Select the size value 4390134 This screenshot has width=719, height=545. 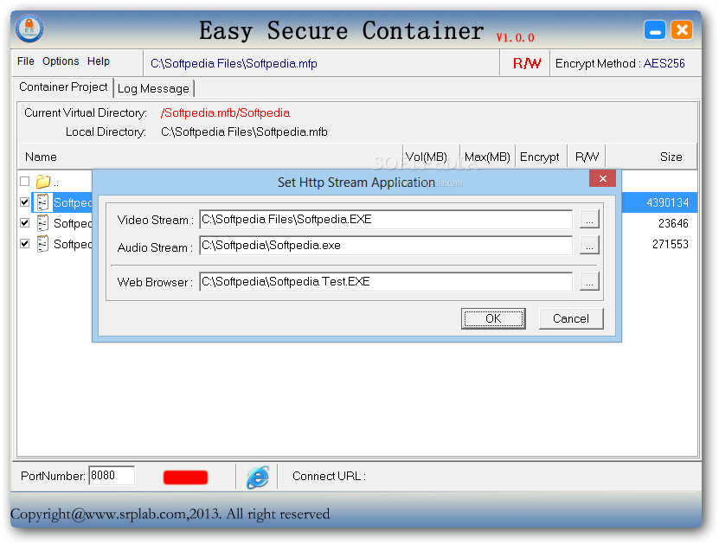[x=668, y=202]
